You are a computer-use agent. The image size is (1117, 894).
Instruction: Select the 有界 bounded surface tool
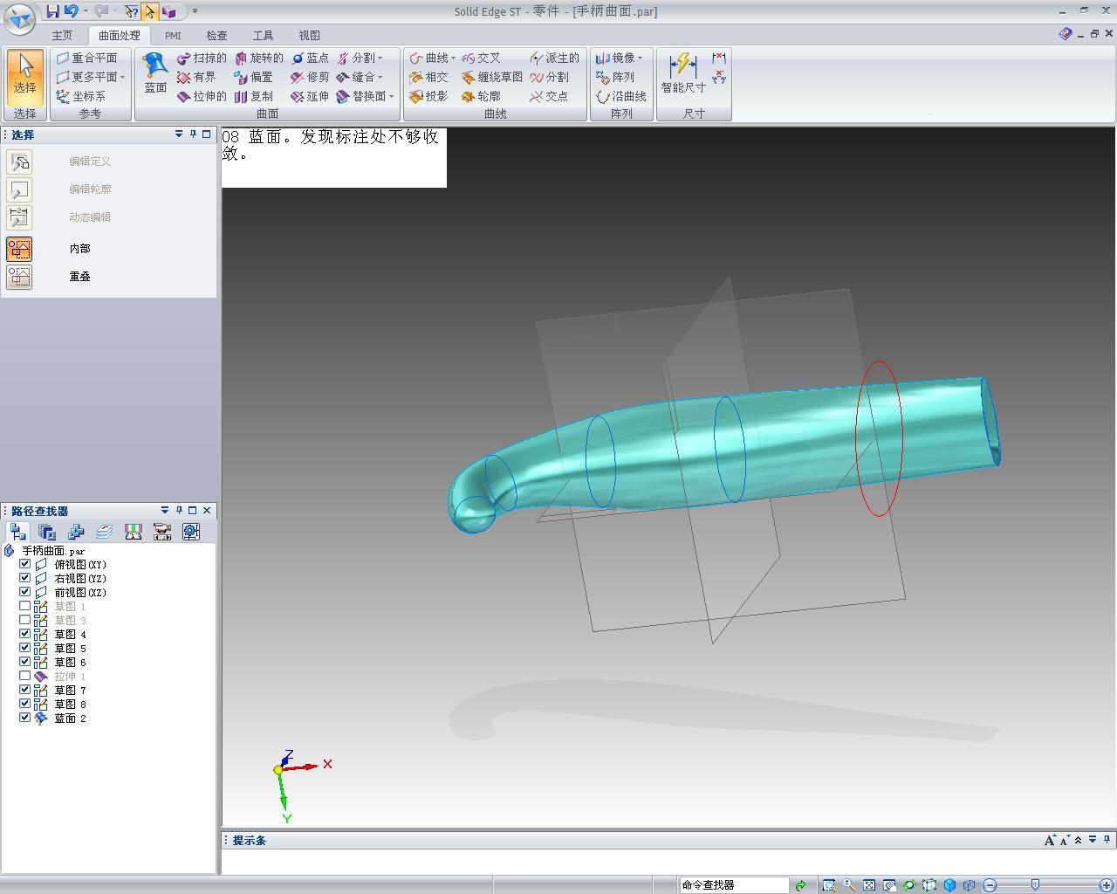click(x=196, y=77)
